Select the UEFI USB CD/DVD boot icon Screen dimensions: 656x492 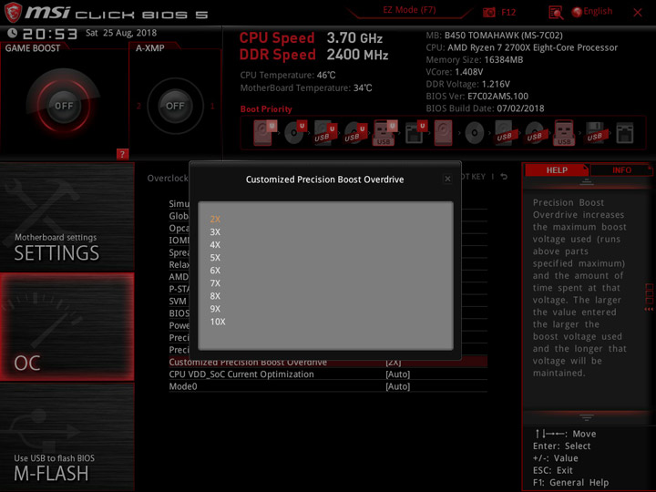tap(355, 133)
